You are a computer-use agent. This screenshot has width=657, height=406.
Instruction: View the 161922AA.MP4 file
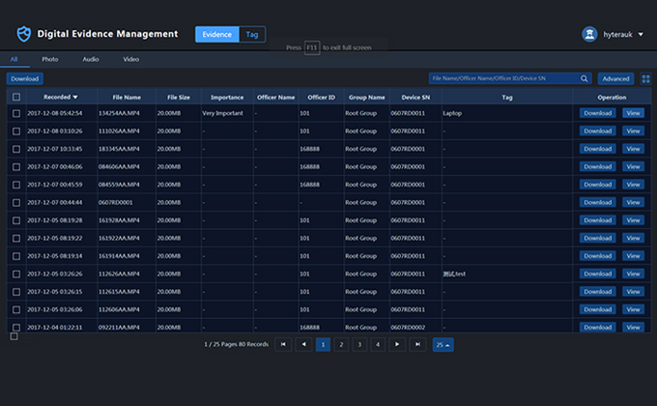click(x=633, y=238)
